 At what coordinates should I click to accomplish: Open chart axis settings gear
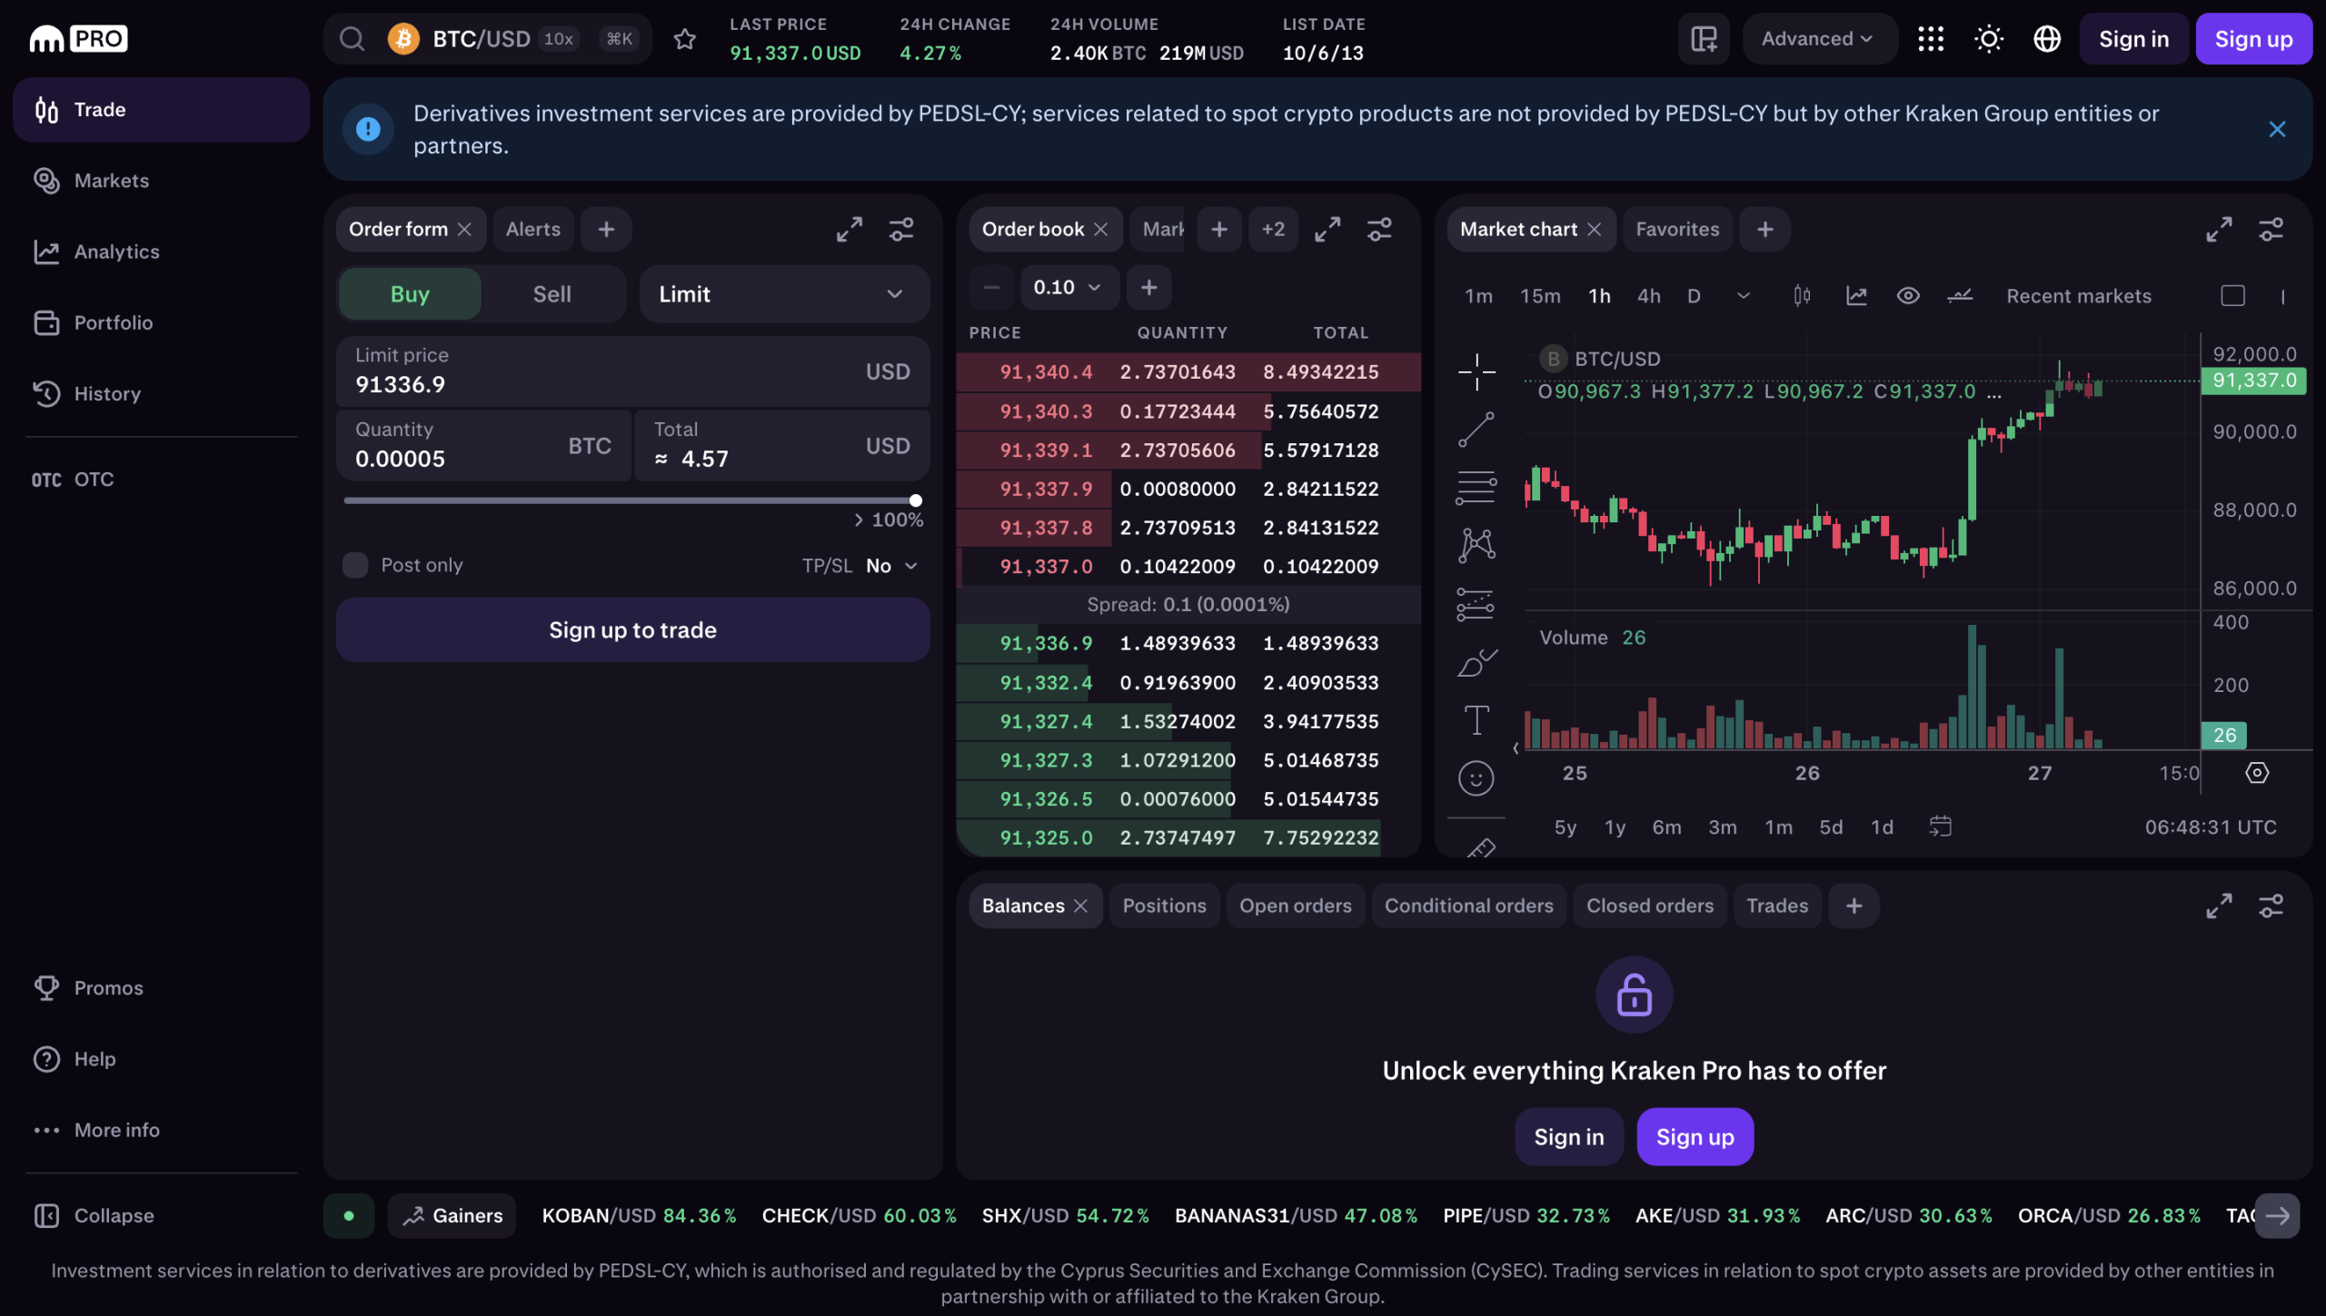[x=2257, y=773]
